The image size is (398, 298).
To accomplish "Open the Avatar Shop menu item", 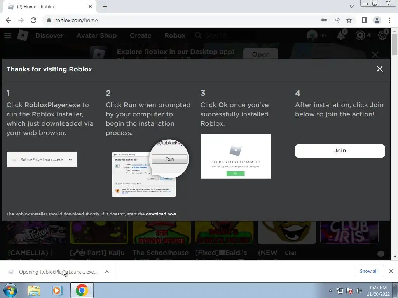I will (x=96, y=35).
